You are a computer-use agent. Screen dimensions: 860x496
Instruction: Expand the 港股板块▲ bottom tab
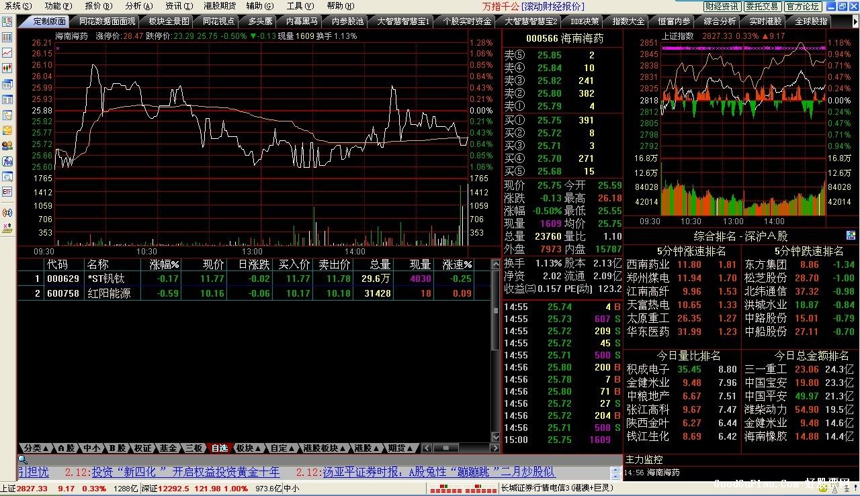[x=325, y=448]
